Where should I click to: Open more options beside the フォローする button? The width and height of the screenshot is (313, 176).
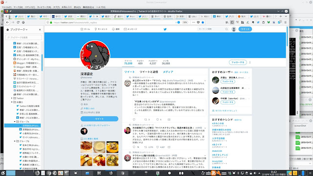coord(250,63)
